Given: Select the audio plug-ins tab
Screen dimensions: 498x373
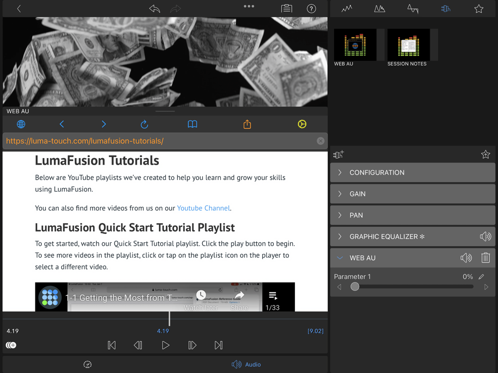Looking at the screenshot, I should pyautogui.click(x=446, y=8).
